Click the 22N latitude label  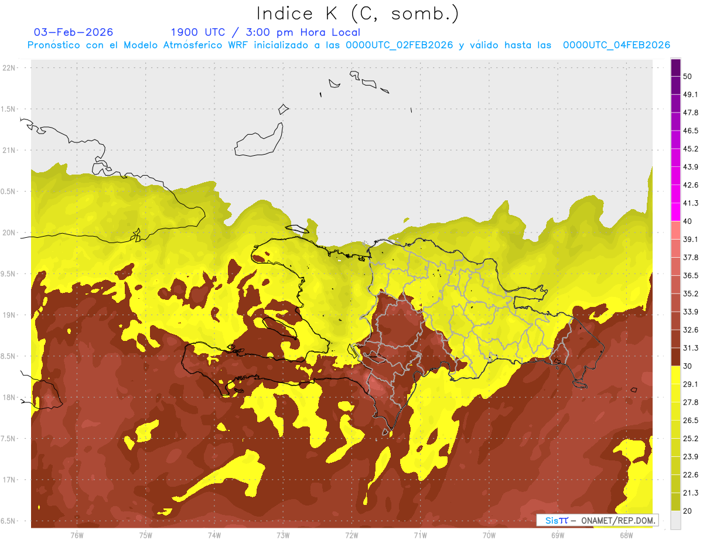(x=10, y=68)
